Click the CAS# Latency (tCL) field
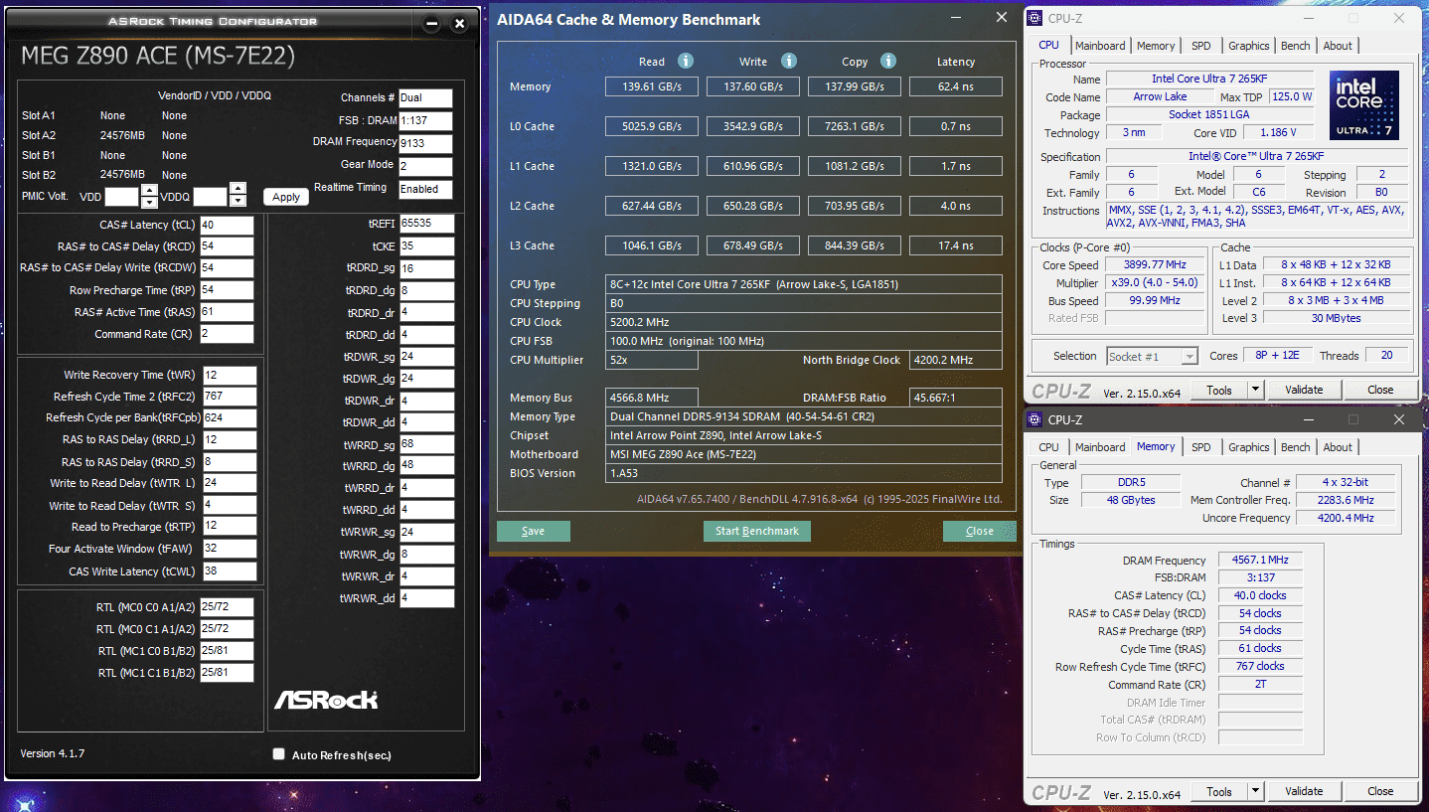Image resolution: width=1429 pixels, height=812 pixels. (227, 225)
